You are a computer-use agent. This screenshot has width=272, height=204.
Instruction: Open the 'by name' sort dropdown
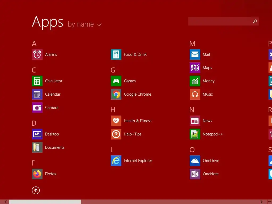pyautogui.click(x=85, y=24)
